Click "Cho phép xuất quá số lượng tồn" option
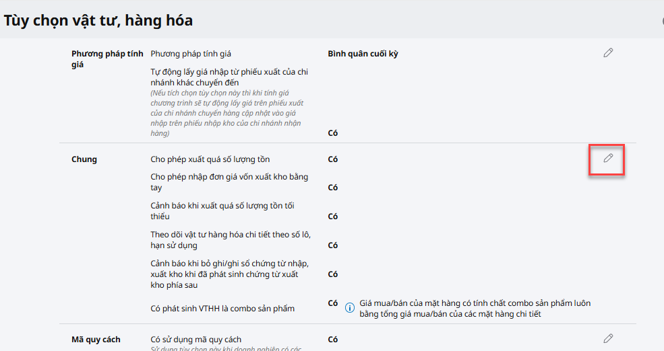664x351 pixels. pyautogui.click(x=210, y=159)
